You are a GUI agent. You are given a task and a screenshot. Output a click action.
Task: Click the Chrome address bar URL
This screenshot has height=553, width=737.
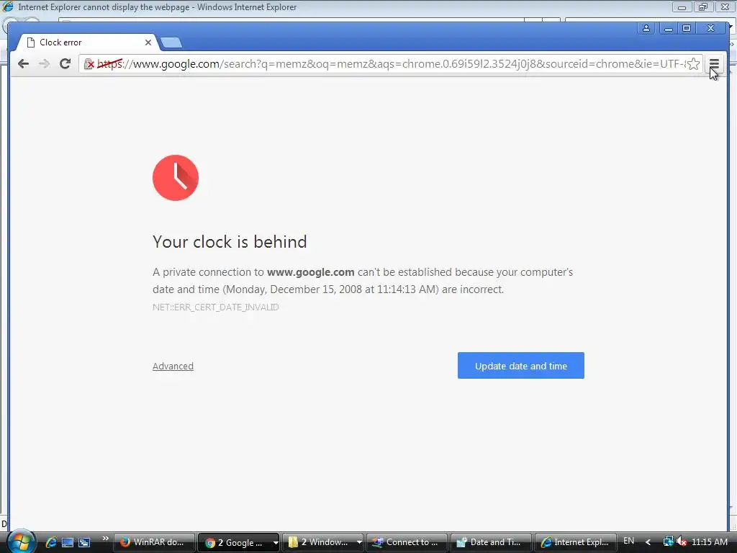tap(391, 63)
